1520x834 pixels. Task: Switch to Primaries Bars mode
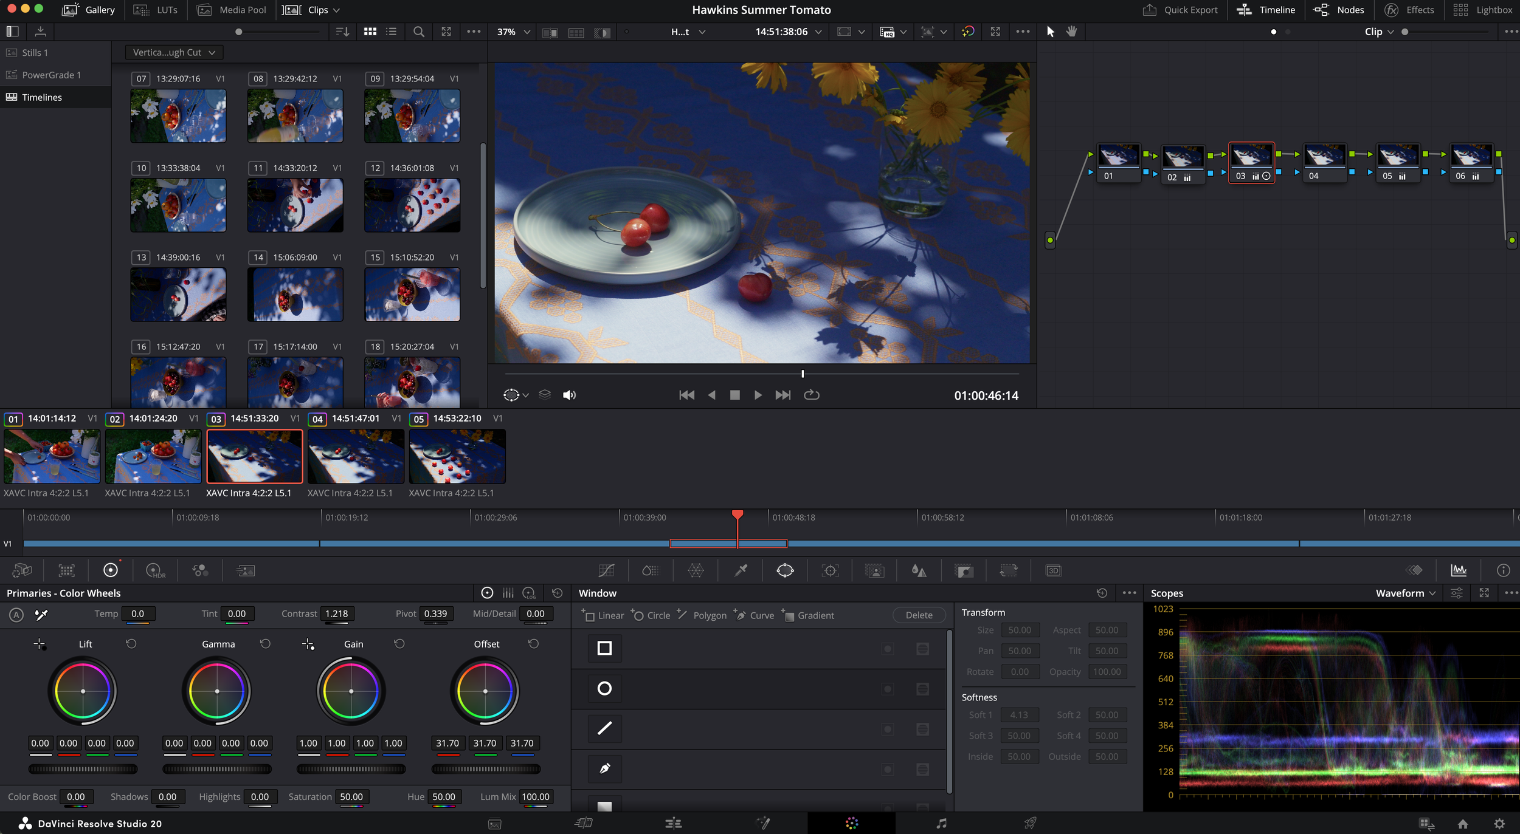point(508,593)
